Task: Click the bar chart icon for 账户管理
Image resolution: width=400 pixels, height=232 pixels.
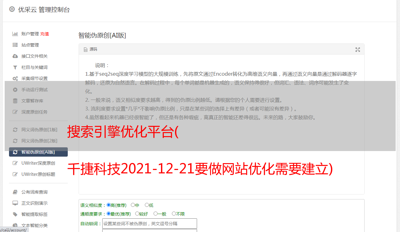Action: [15, 34]
